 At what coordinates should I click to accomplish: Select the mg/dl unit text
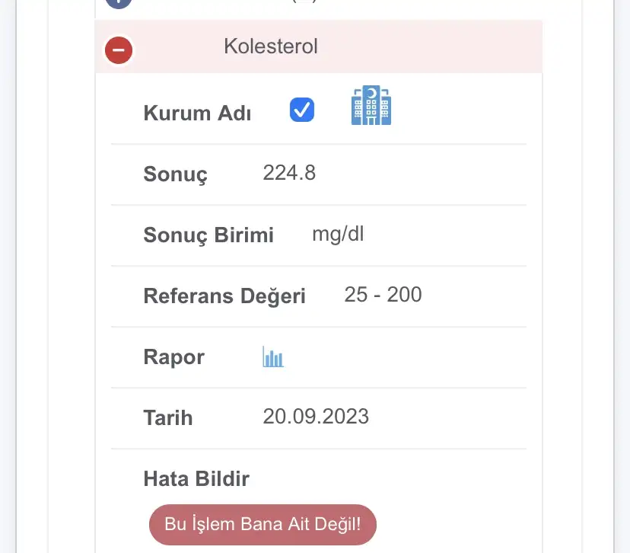click(x=338, y=234)
